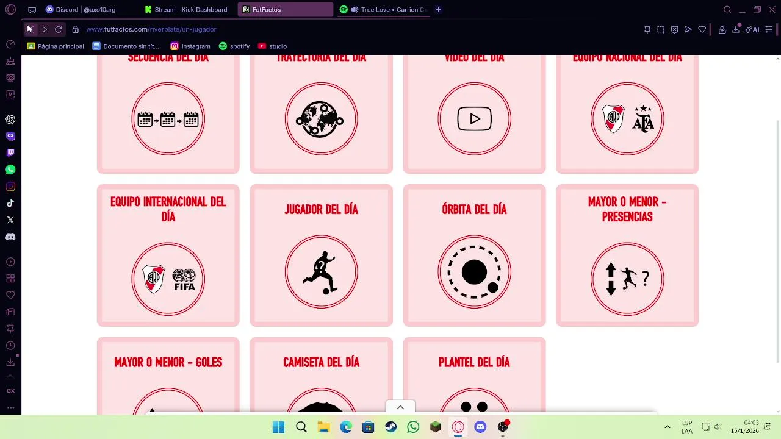Expand the bottom panel up-chevron handle
781x439 pixels.
(400, 407)
